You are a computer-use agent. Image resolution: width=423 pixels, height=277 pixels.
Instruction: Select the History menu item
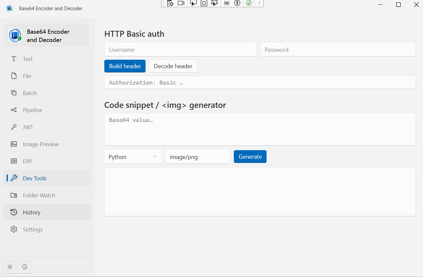[x=47, y=212]
